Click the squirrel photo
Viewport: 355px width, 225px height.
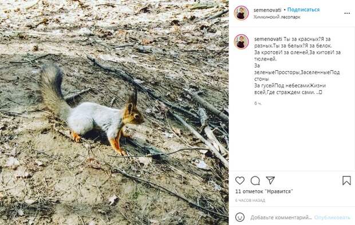tap(115, 112)
